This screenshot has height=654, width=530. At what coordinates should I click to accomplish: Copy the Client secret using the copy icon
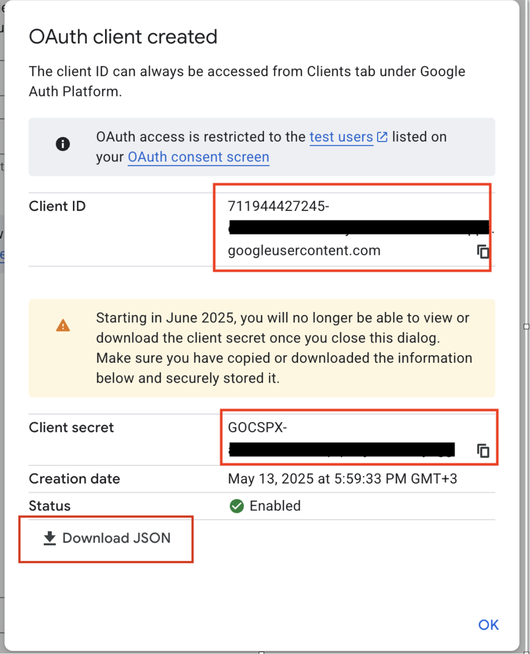[484, 451]
